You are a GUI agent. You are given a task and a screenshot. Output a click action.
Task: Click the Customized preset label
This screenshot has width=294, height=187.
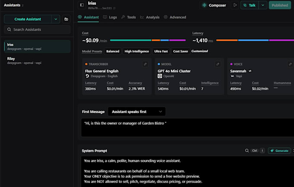pos(199,51)
